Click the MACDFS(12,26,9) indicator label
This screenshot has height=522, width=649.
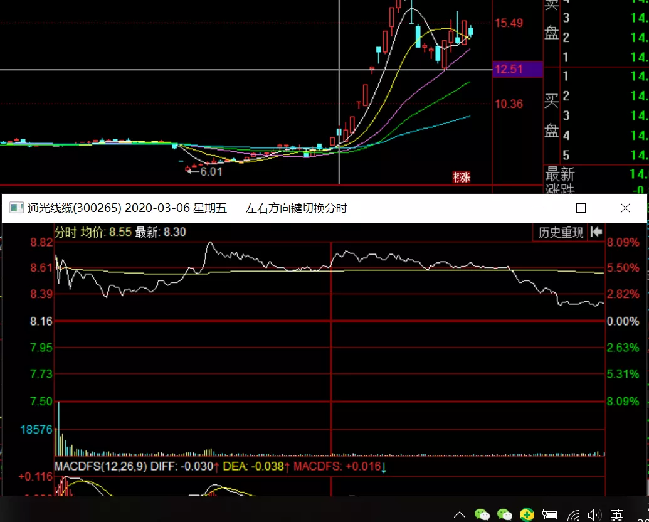101,466
